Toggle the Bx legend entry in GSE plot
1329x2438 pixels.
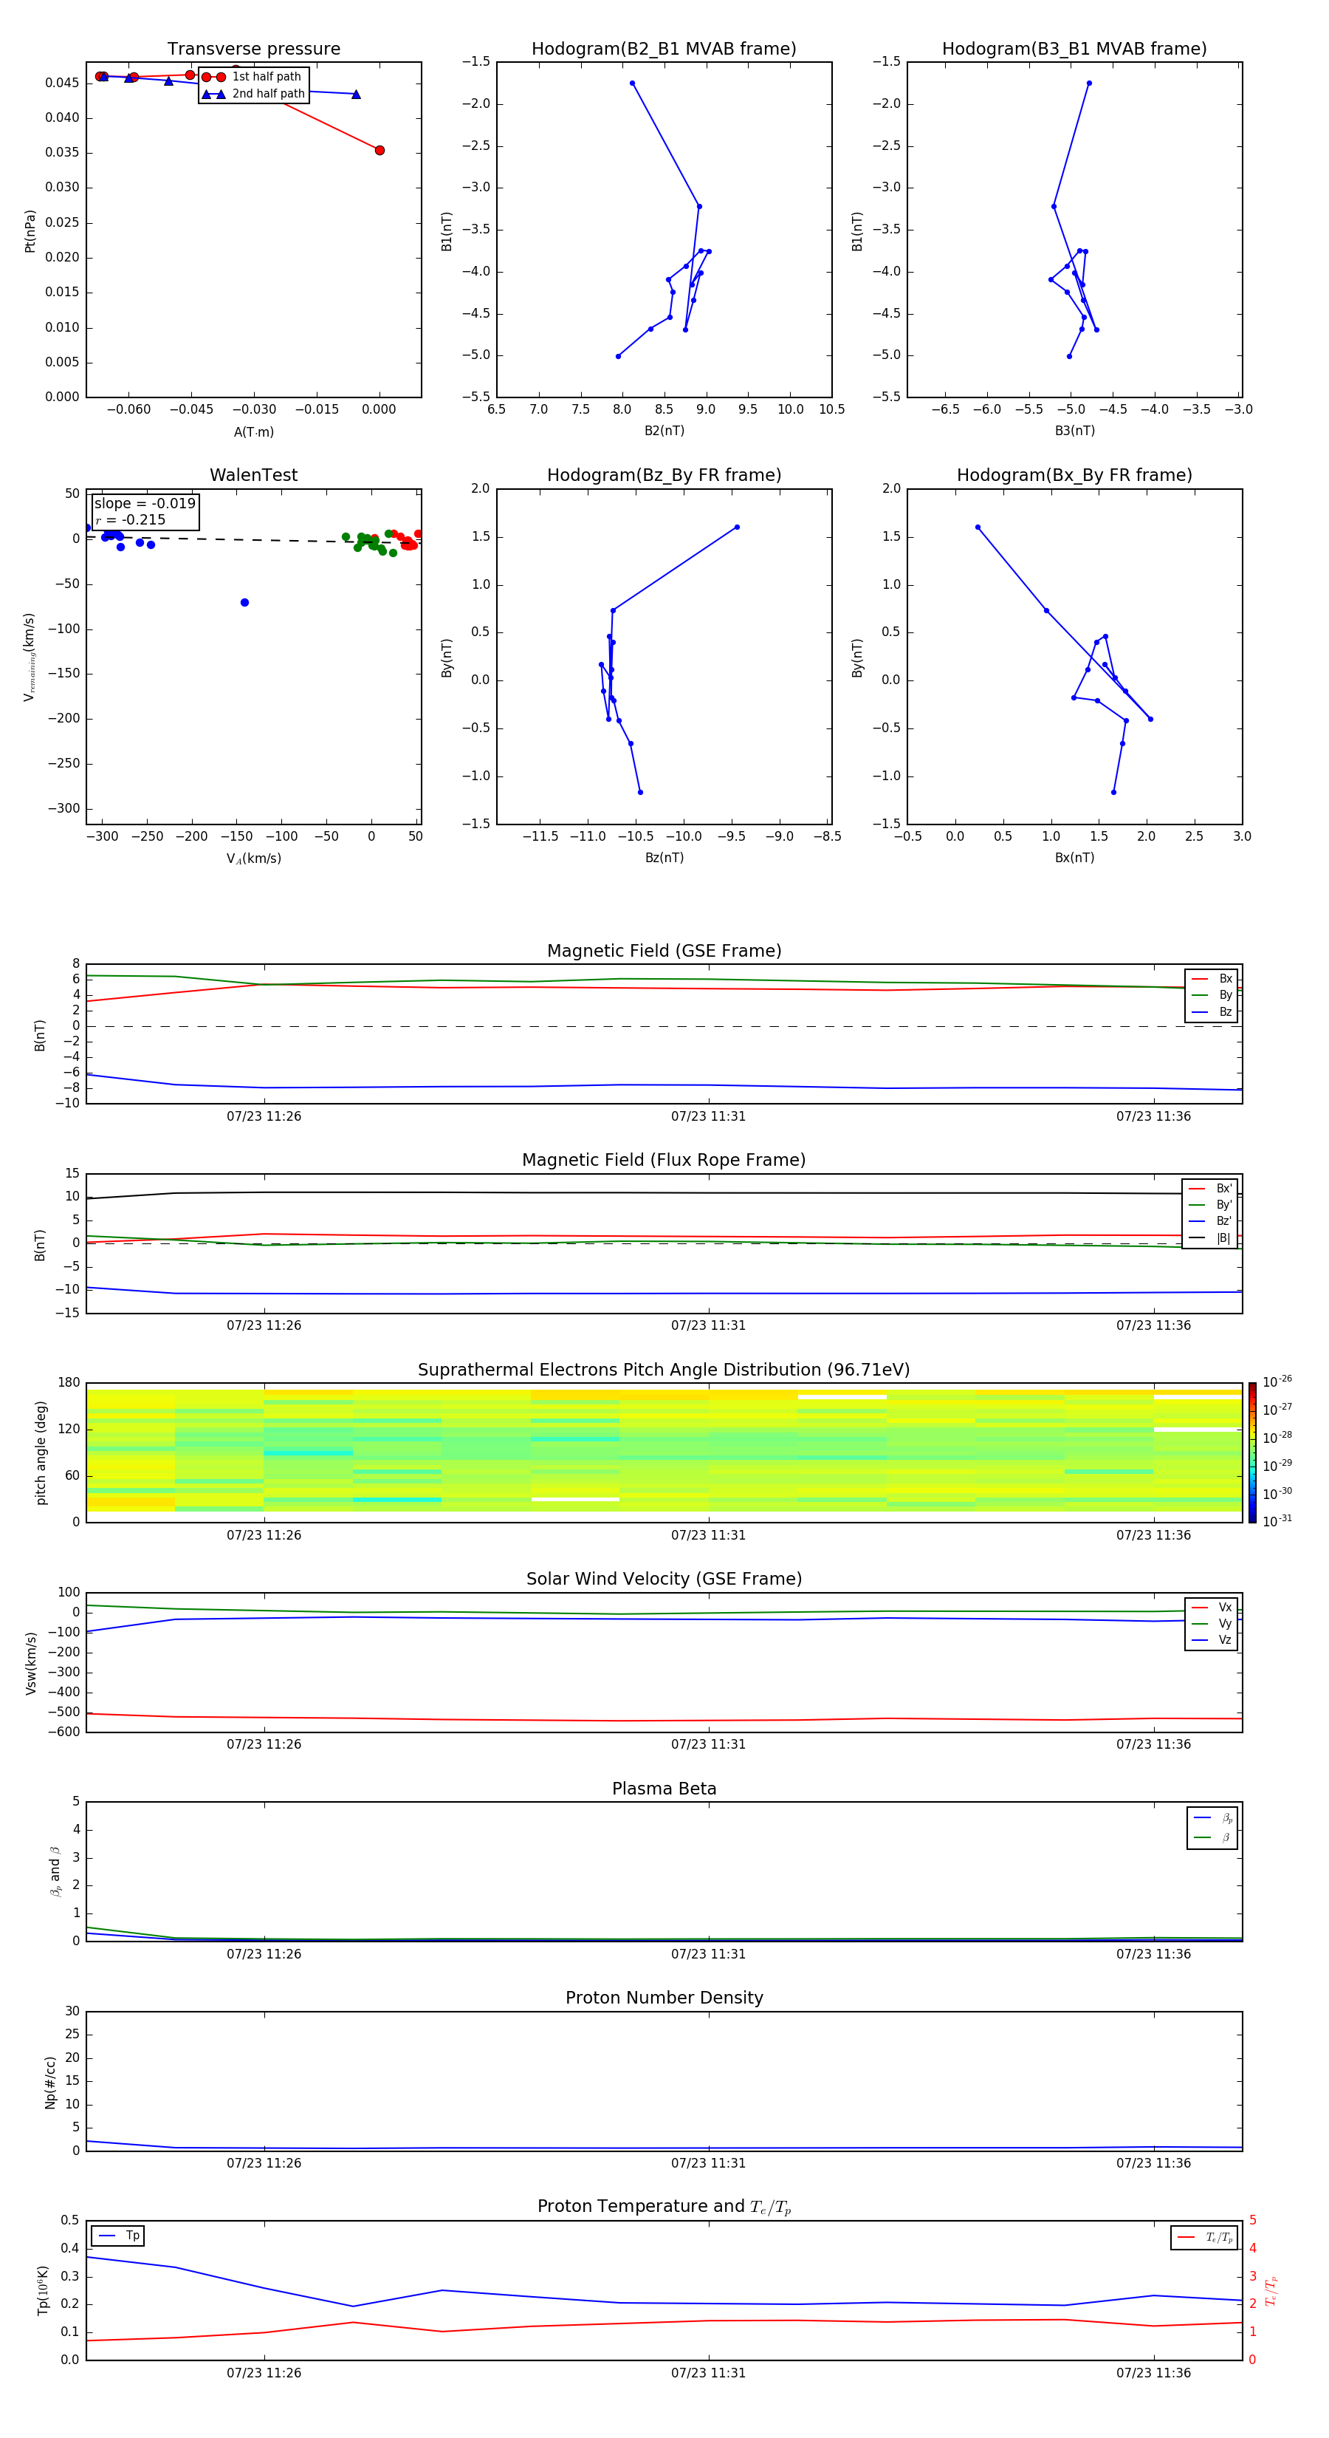click(1212, 979)
